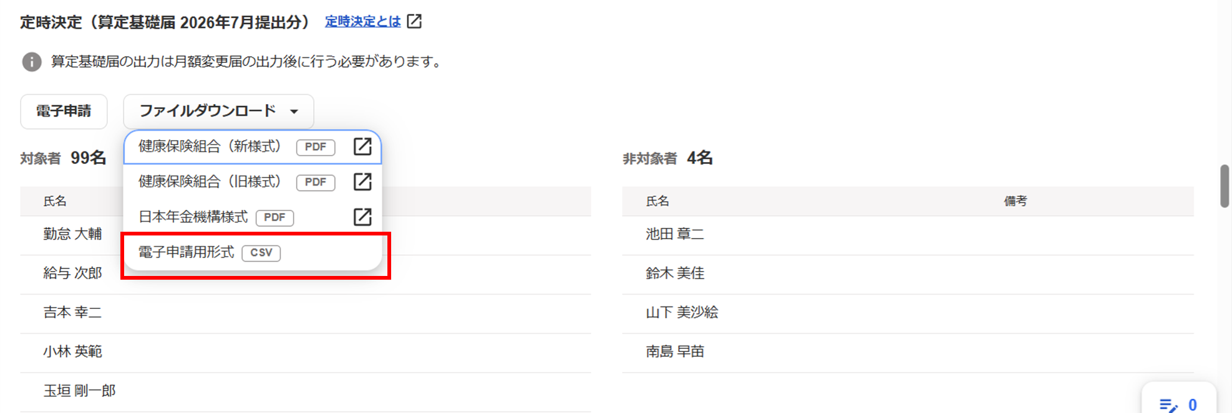Select employee 吉本 幸二 in the list
Viewport: 1232px width, 413px height.
pyautogui.click(x=72, y=313)
